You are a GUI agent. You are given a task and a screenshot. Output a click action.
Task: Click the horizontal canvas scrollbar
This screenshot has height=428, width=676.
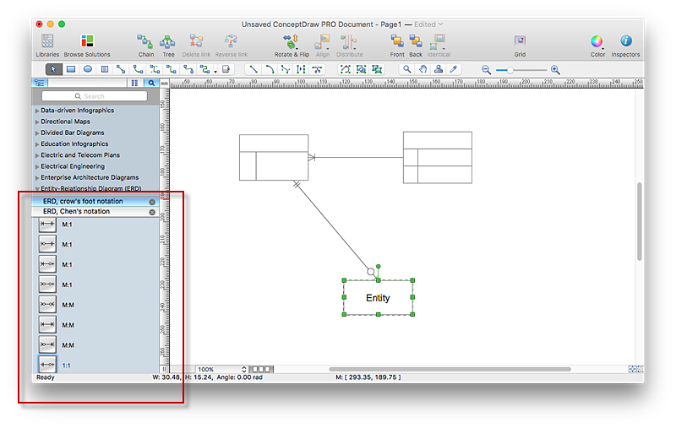click(x=450, y=369)
